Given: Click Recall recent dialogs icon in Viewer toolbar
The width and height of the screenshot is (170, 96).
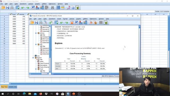Looking at the screenshot, I should pos(56,22).
